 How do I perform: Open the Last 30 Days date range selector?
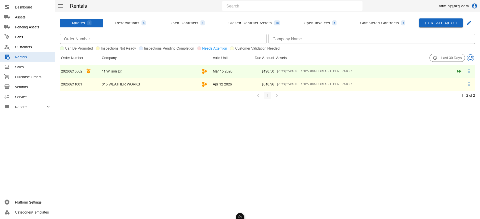pyautogui.click(x=447, y=58)
